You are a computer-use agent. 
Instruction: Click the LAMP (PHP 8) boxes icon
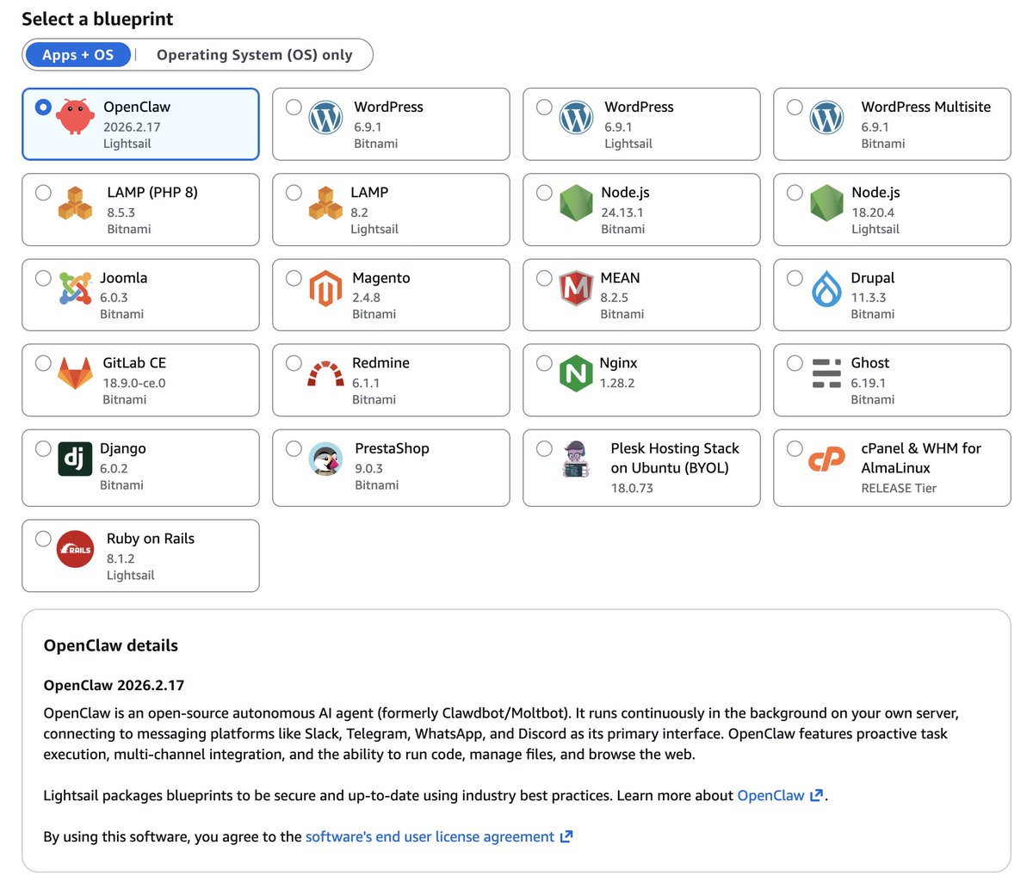(x=75, y=203)
